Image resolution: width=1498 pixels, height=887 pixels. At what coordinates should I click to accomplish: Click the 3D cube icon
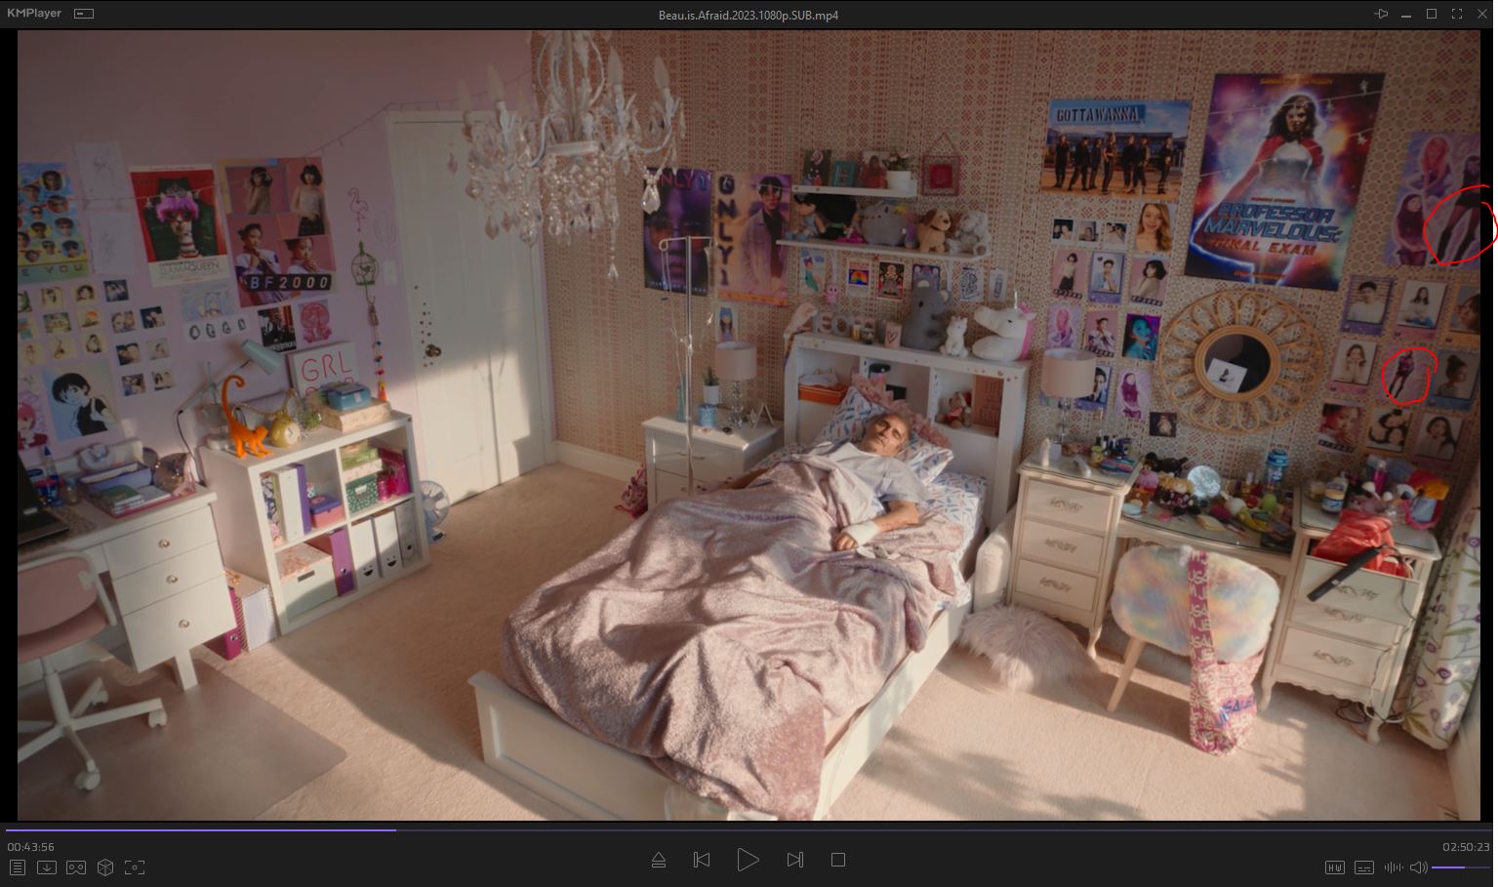click(105, 867)
